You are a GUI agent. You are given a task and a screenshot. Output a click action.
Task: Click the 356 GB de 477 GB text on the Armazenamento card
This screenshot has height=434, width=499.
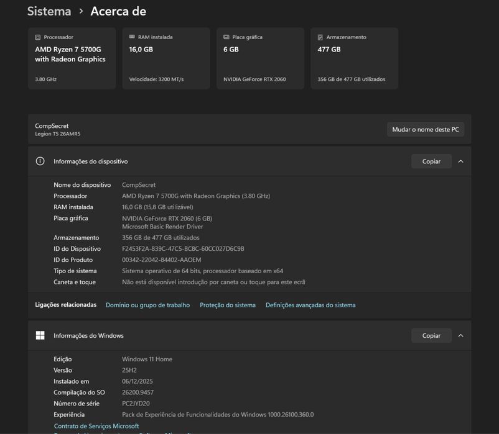[352, 79]
